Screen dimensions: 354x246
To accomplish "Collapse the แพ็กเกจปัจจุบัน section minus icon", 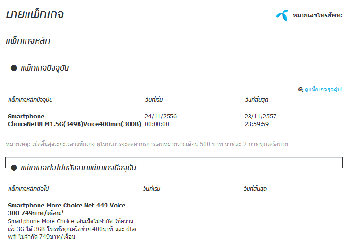I will 14,68.
